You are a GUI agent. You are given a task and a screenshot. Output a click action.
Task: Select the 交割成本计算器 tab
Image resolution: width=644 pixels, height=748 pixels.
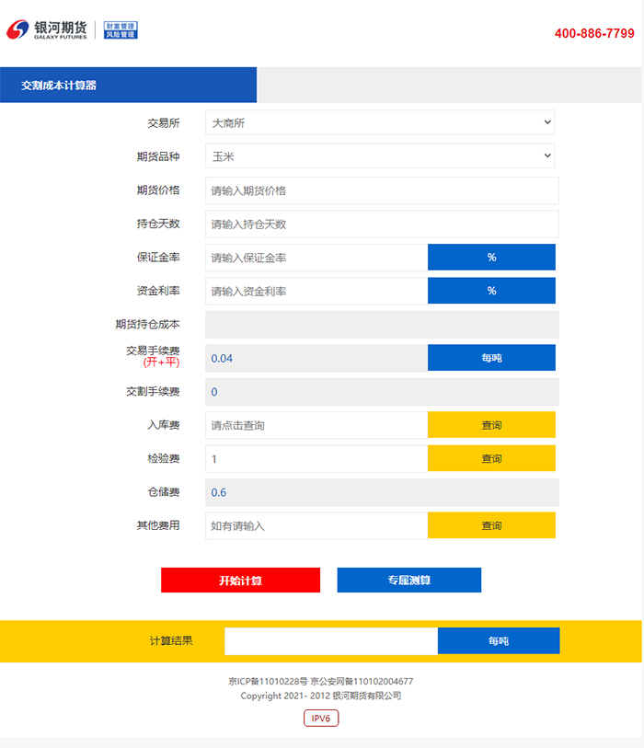click(59, 85)
